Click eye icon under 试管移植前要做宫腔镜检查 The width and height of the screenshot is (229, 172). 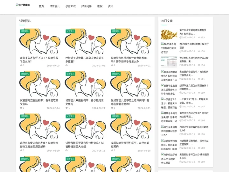click(x=66, y=150)
